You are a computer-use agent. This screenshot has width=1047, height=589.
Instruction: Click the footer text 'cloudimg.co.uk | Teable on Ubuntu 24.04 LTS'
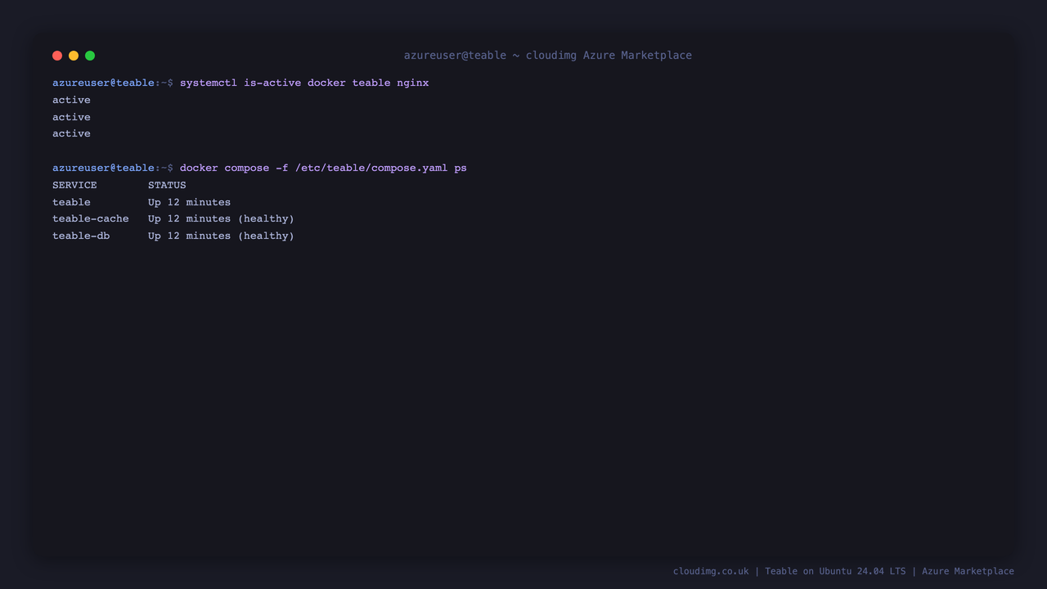coord(789,571)
